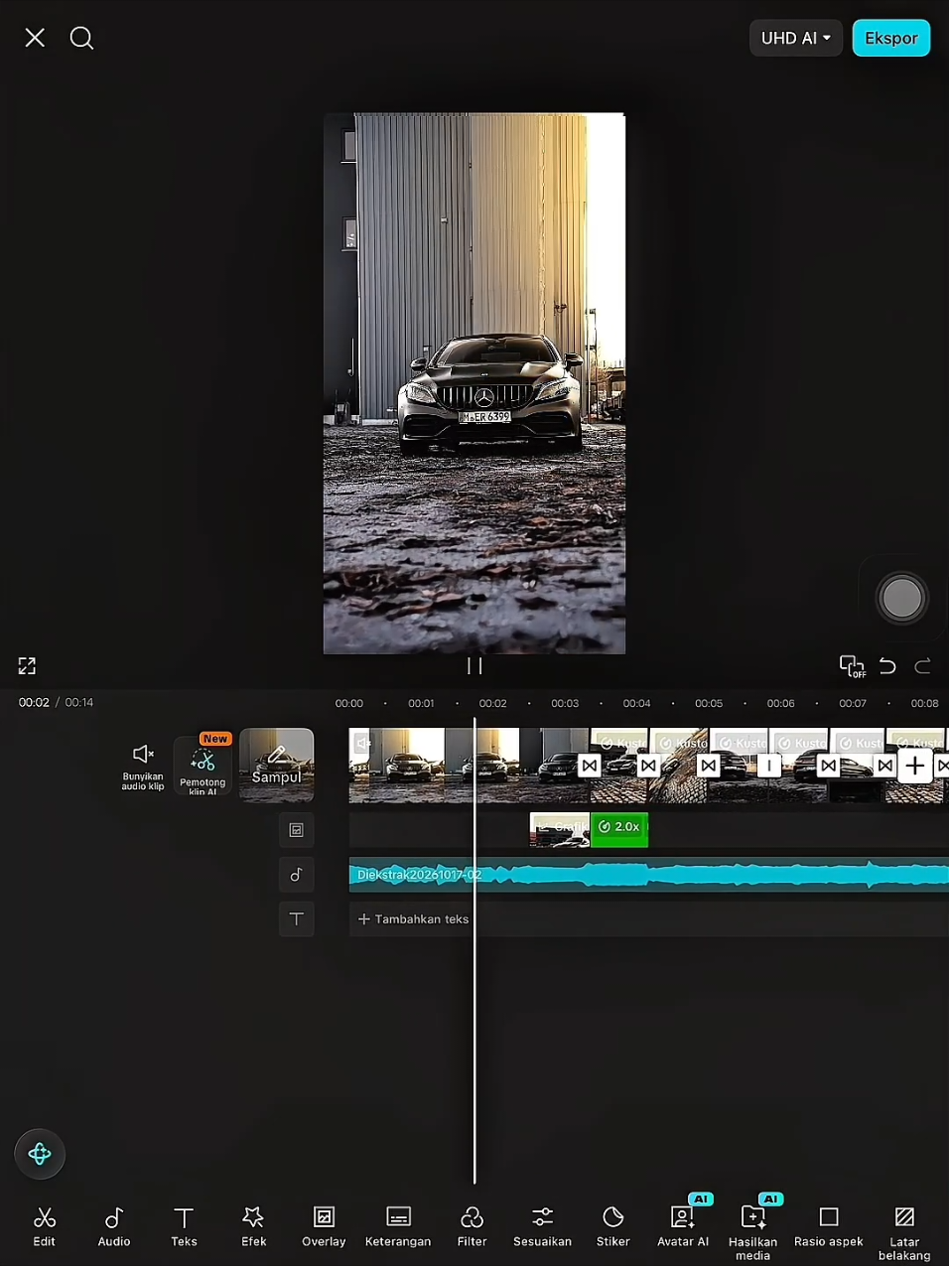Click the 00:02 / 00:14 time readout
Viewport: 949px width, 1266px height.
coord(56,702)
